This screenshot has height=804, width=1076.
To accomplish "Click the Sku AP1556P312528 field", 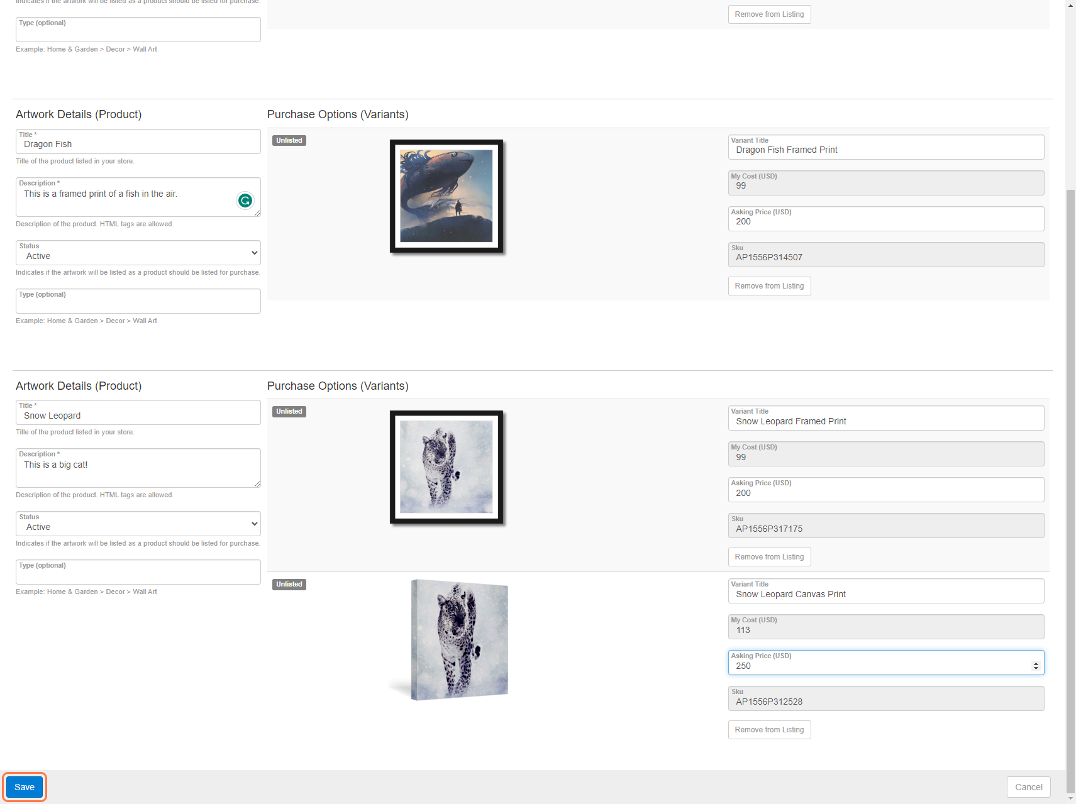I will pyautogui.click(x=886, y=698).
